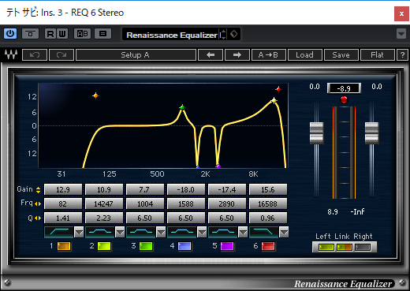Click preset up/down stepper arrows

tap(223, 35)
